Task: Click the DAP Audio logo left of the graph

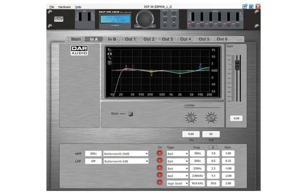Action: pos(79,50)
